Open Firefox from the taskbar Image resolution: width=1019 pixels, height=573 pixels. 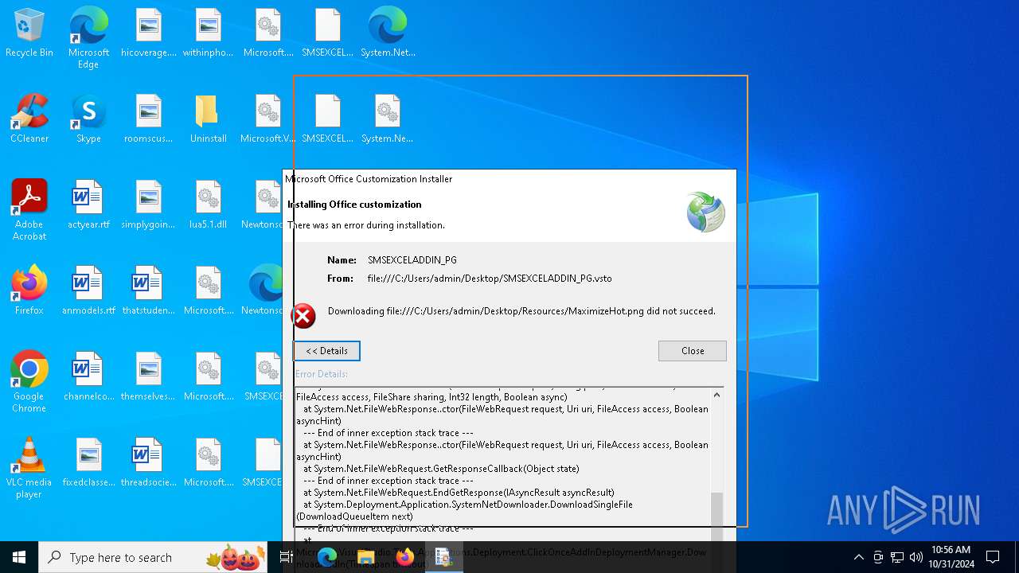tap(405, 557)
